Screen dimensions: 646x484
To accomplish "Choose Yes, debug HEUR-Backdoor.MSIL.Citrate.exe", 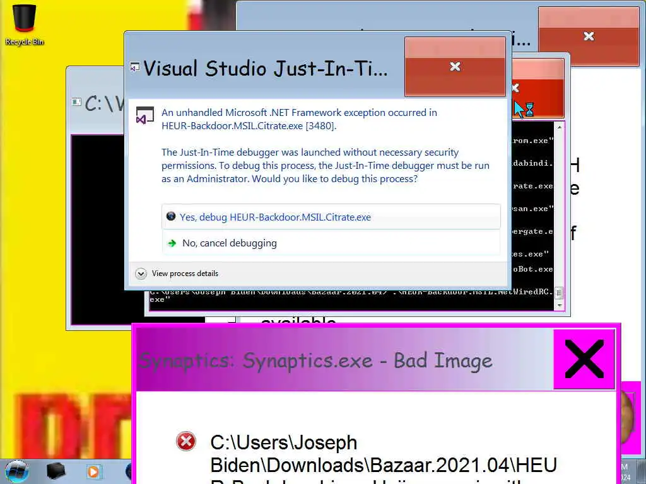I will [x=331, y=217].
